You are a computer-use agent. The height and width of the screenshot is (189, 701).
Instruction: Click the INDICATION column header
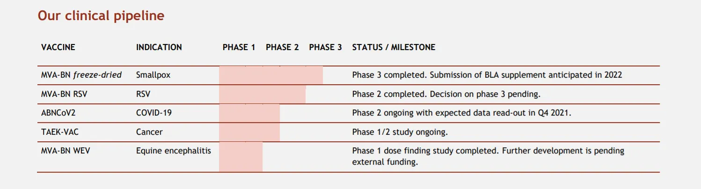pos(159,47)
